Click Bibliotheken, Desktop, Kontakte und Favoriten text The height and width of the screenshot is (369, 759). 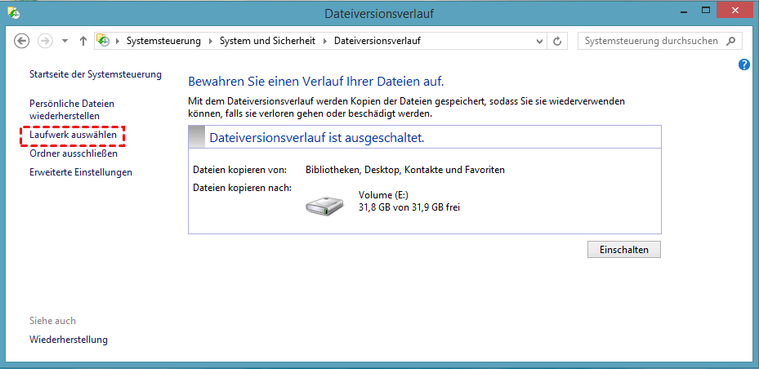(x=405, y=170)
